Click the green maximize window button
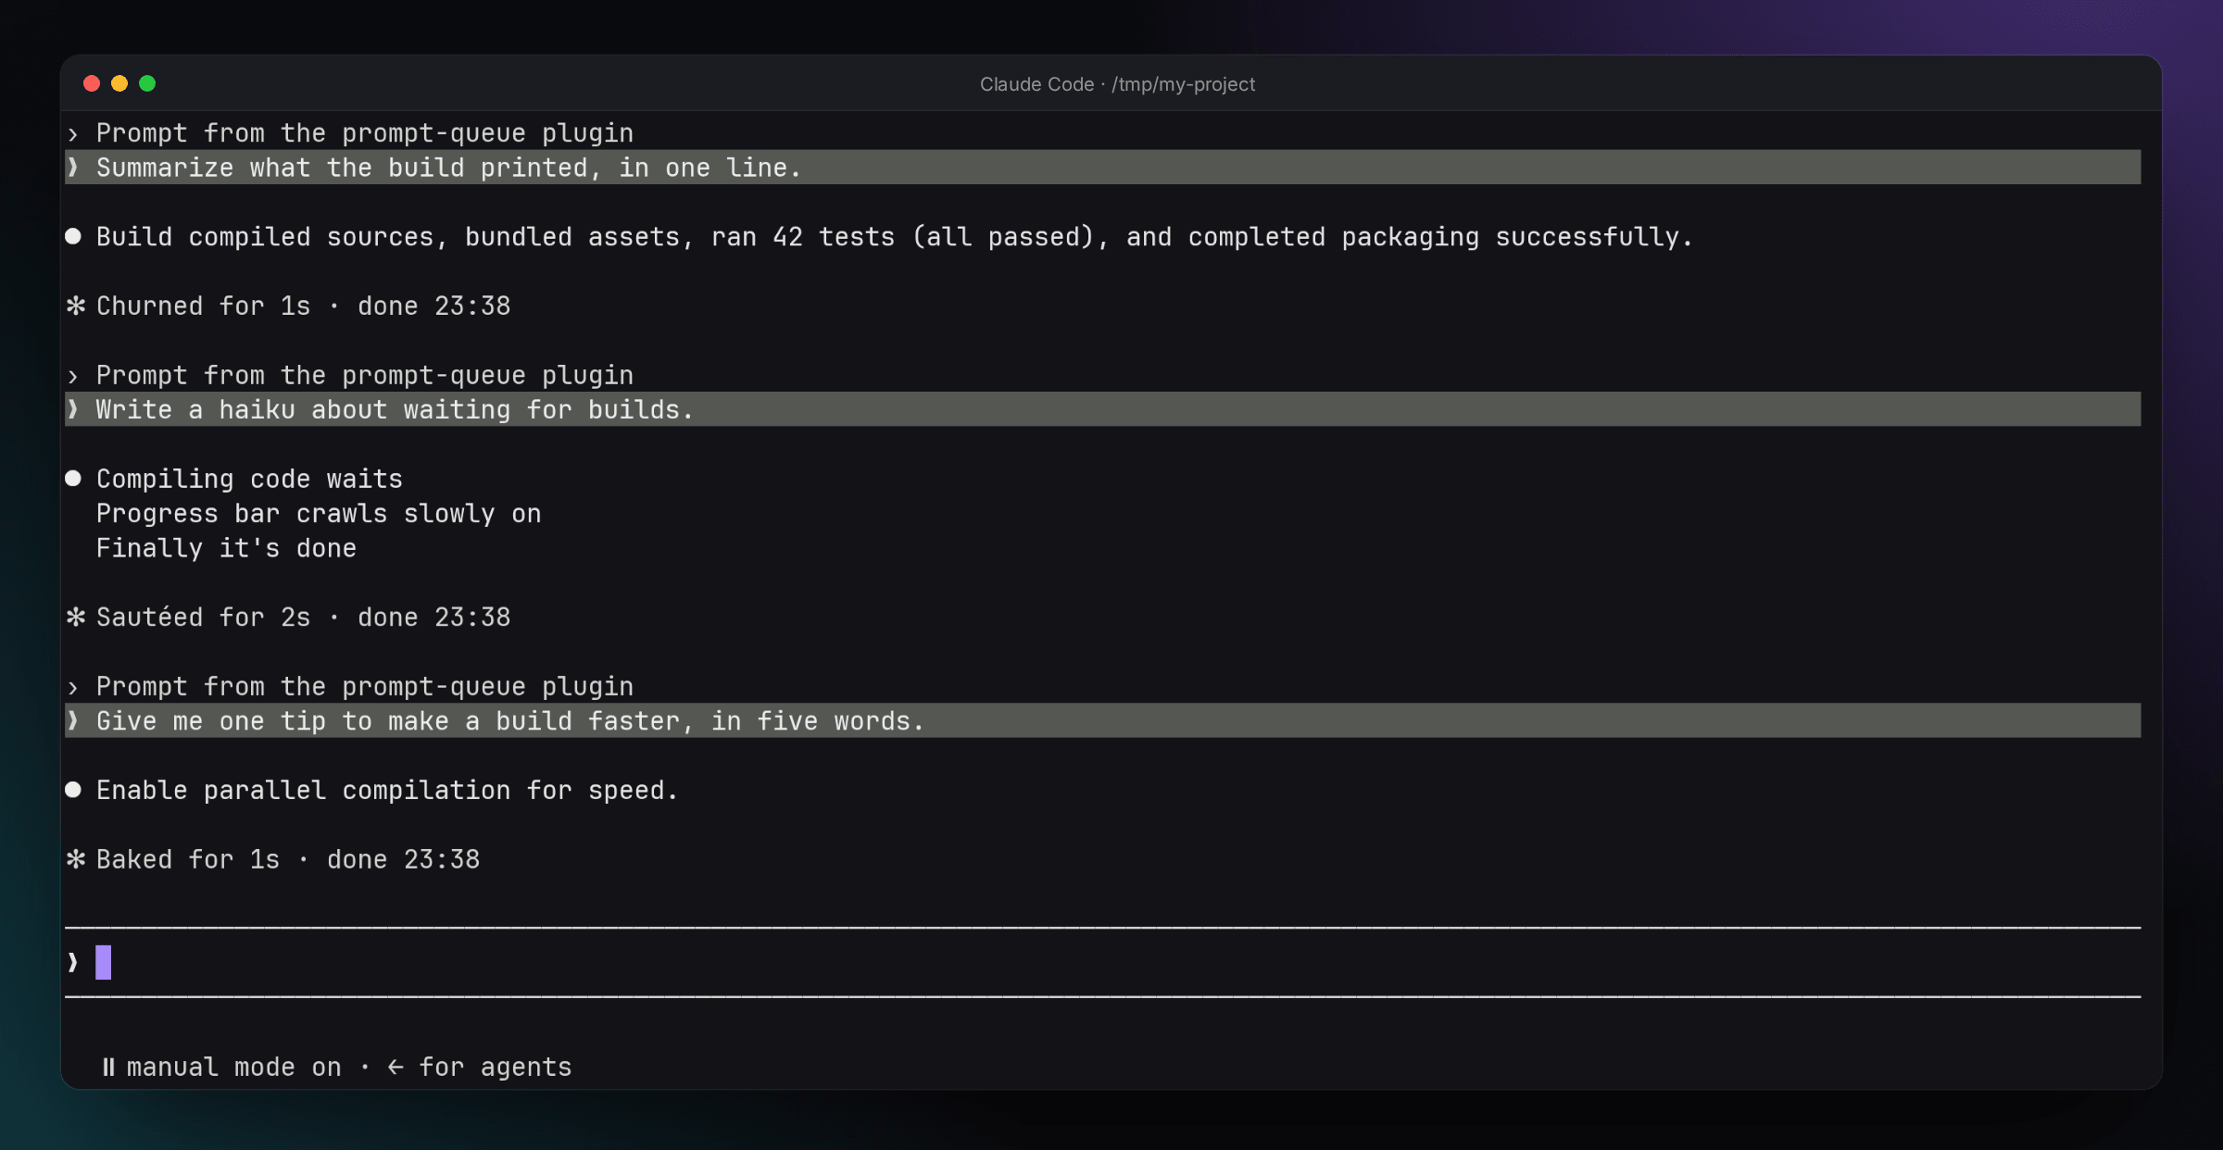This screenshot has height=1150, width=2223. click(147, 83)
